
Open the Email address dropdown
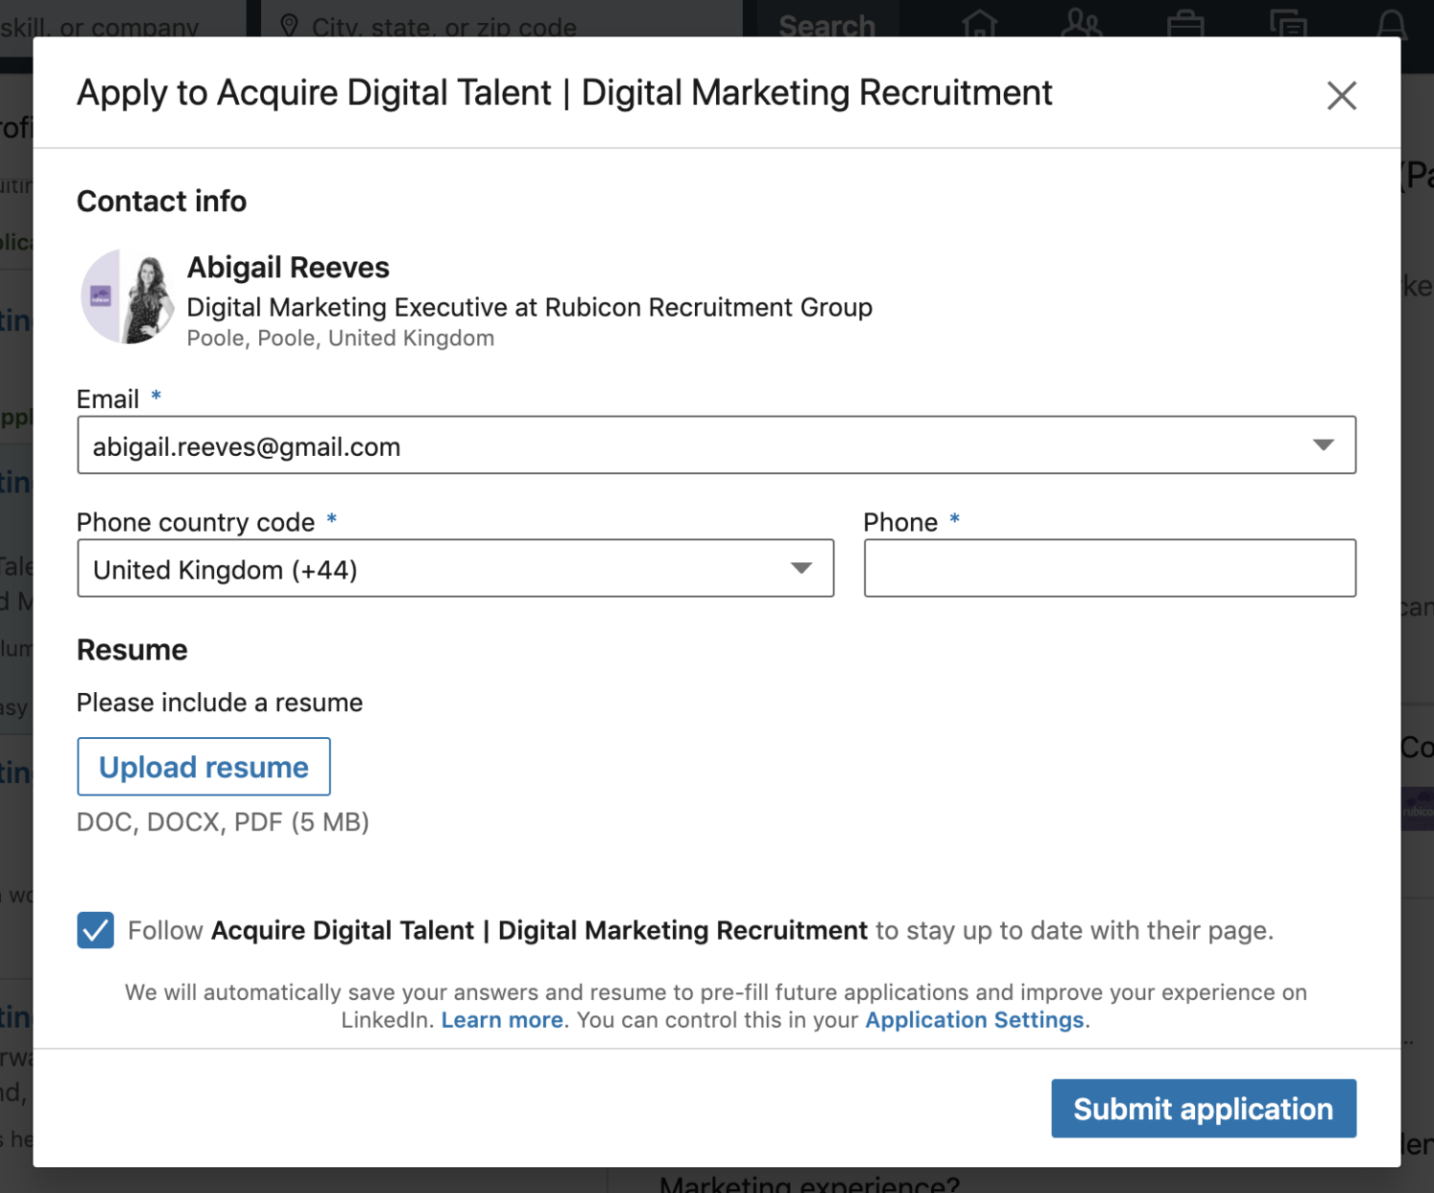(716, 445)
